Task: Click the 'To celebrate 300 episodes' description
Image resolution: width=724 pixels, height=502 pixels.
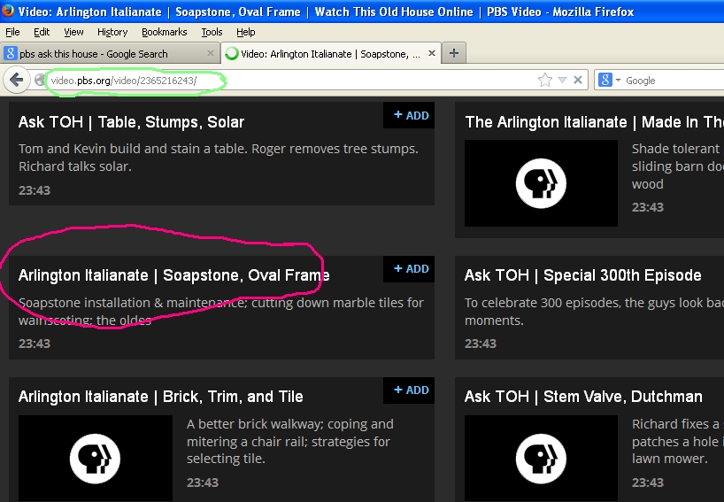Action: click(594, 312)
